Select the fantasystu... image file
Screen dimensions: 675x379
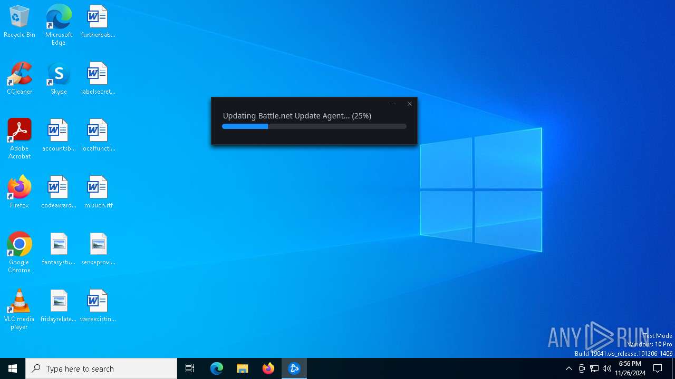59,250
